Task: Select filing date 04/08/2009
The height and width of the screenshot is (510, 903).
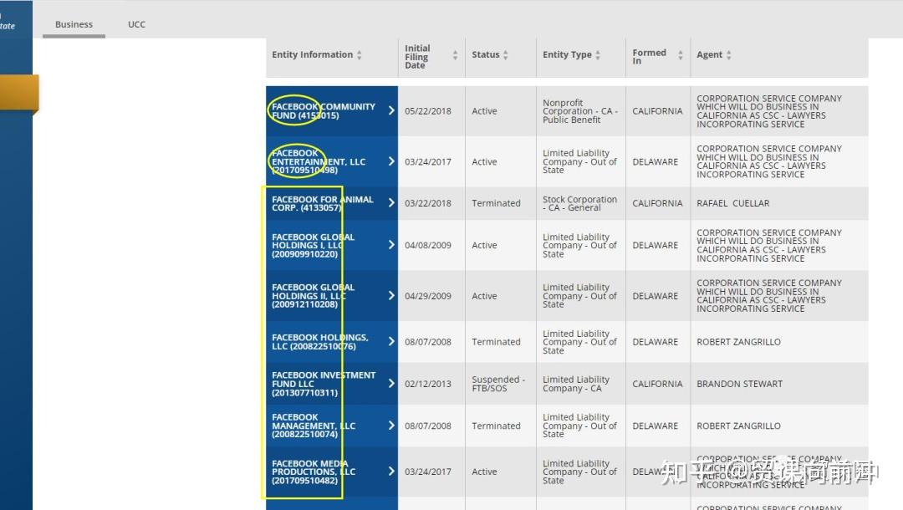Action: pos(428,245)
